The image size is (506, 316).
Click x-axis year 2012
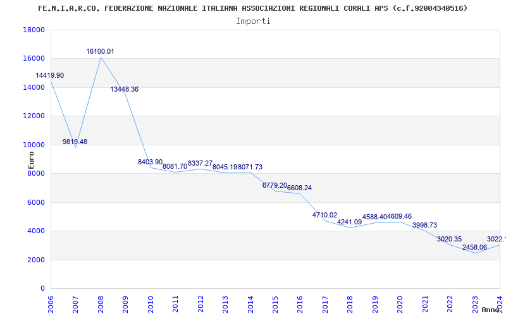pyautogui.click(x=201, y=305)
